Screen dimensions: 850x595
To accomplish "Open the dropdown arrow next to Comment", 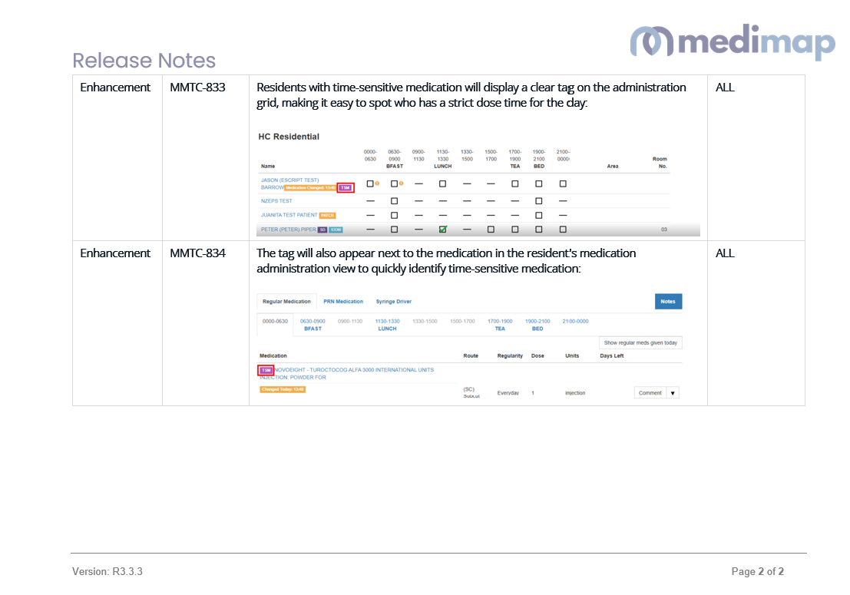I will 673,393.
